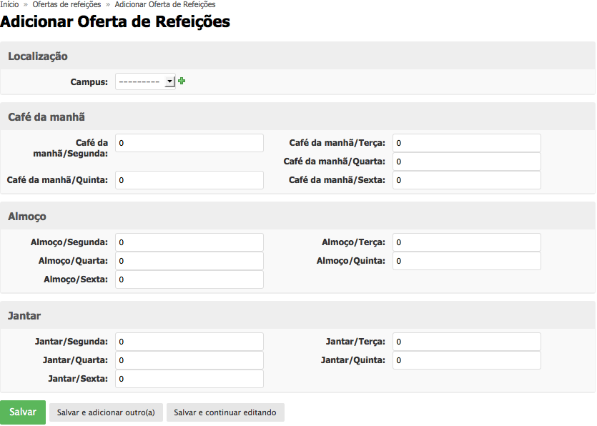Click the Salvar button
The height and width of the screenshot is (426, 597).
tap(22, 412)
